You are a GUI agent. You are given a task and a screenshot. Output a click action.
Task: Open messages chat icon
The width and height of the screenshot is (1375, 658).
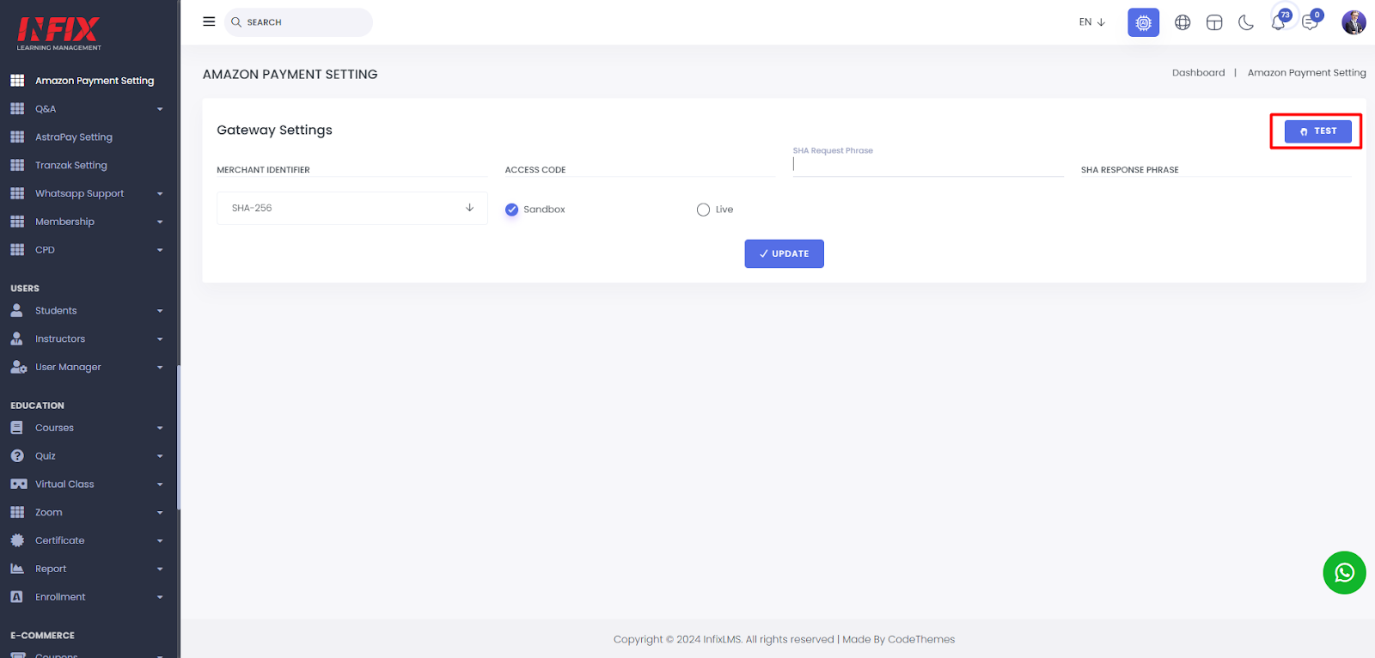tap(1311, 21)
